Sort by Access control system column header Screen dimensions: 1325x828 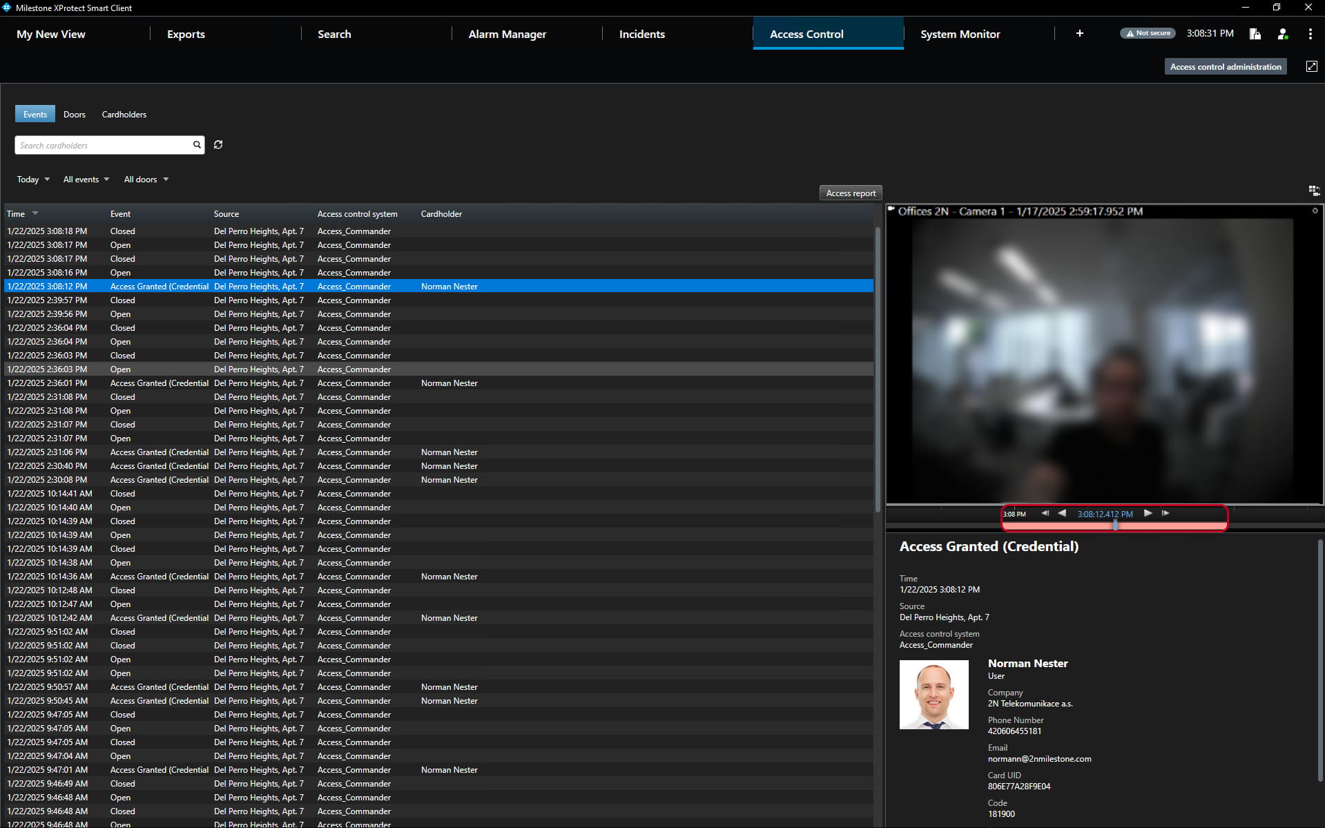358,214
